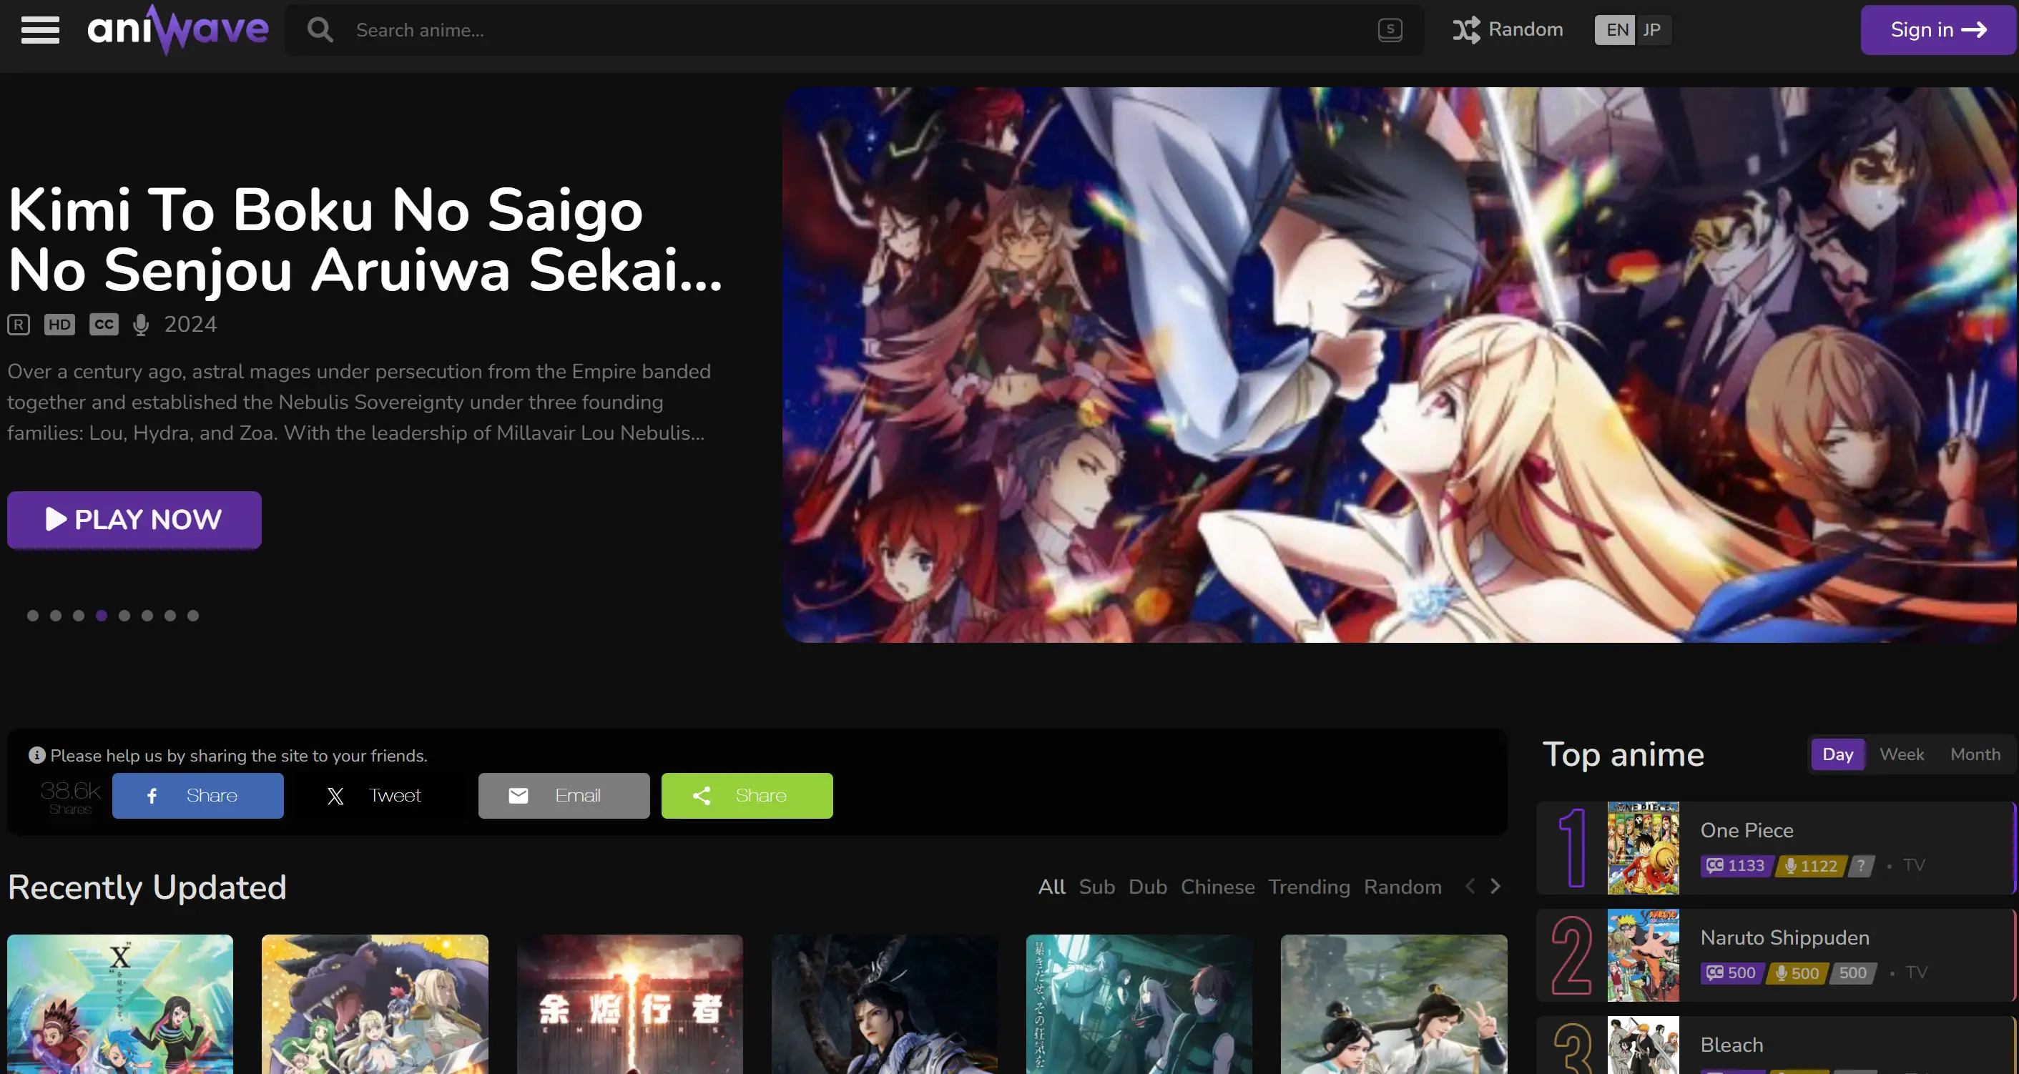
Task: Open Kimi To Boku No Saigo title
Action: click(x=365, y=240)
